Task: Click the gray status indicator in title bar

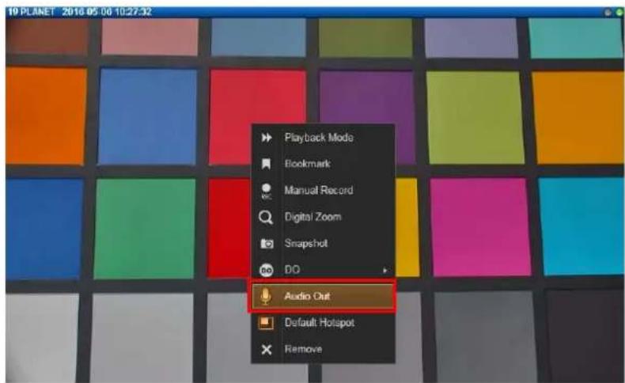Action: pos(608,13)
